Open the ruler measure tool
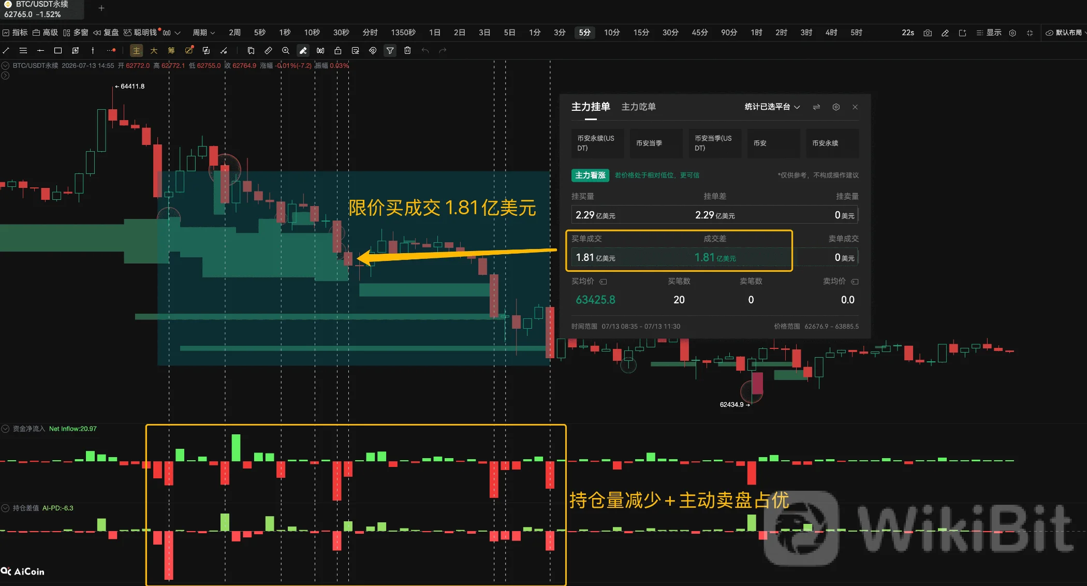This screenshot has height=586, width=1087. (268, 51)
